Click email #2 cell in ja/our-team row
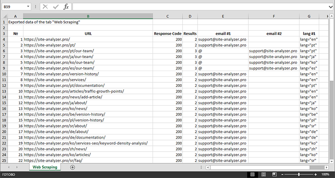The height and width of the screenshot is (178, 335). pos(274,57)
